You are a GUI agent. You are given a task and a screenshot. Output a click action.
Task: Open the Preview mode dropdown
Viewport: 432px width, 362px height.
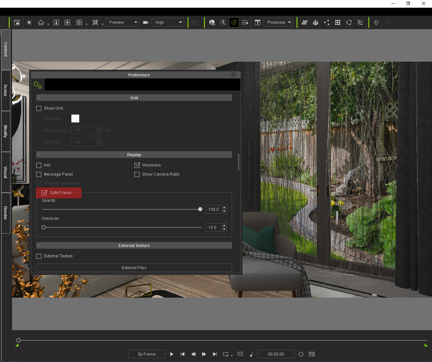tap(122, 22)
